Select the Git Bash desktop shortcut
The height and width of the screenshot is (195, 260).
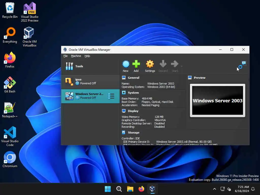pyautogui.click(x=10, y=85)
